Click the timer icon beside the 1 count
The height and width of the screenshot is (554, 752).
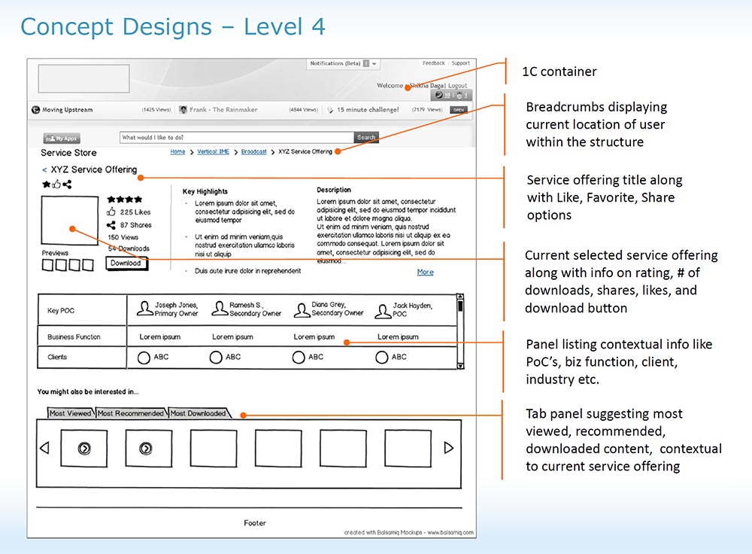click(459, 95)
